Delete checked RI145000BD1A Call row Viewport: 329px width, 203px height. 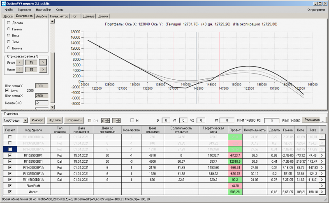(x=322, y=180)
